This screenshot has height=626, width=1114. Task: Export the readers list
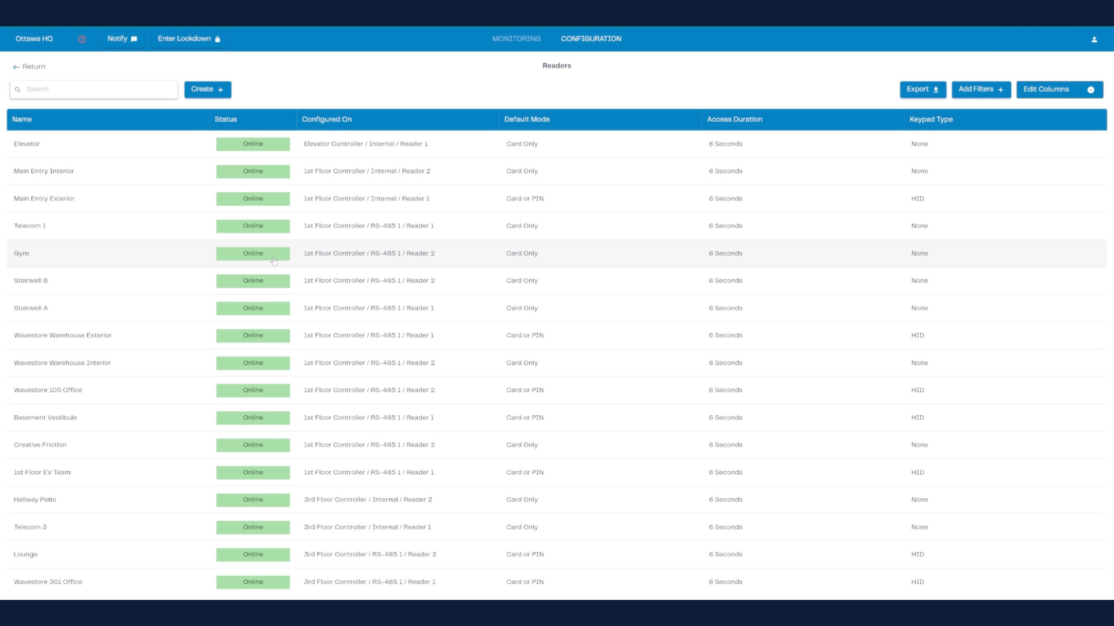(923, 89)
